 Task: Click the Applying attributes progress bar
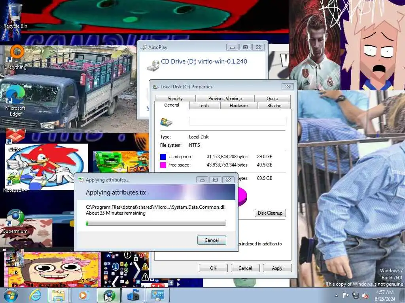[x=156, y=223]
